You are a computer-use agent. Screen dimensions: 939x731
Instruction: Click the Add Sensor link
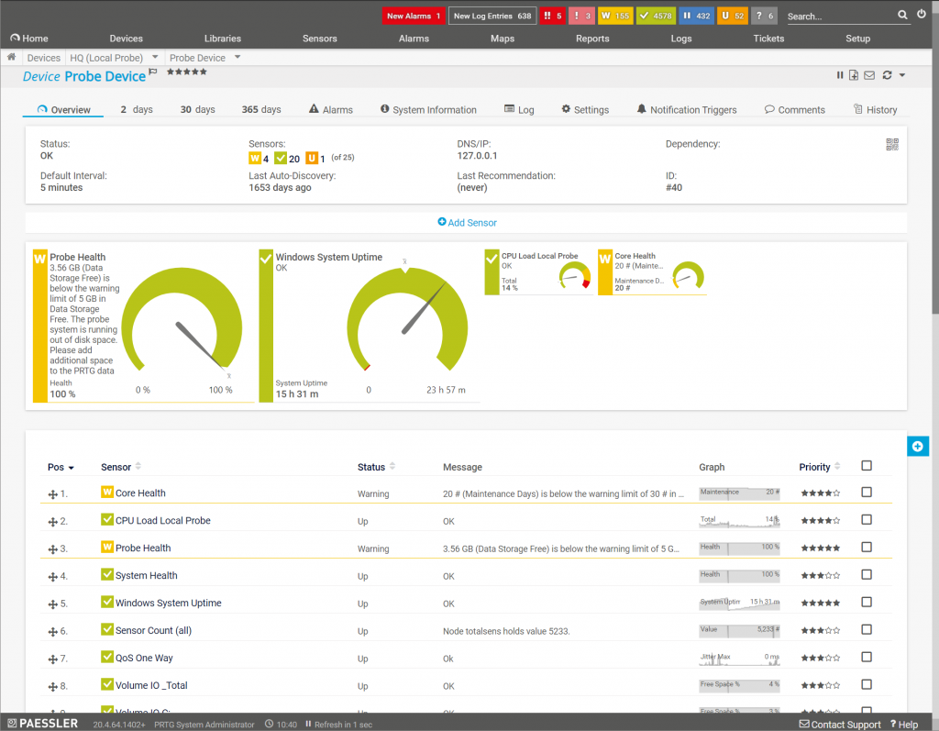467,223
